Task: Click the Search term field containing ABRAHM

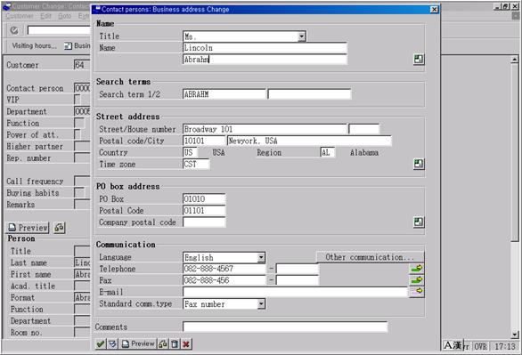Action: coord(224,94)
